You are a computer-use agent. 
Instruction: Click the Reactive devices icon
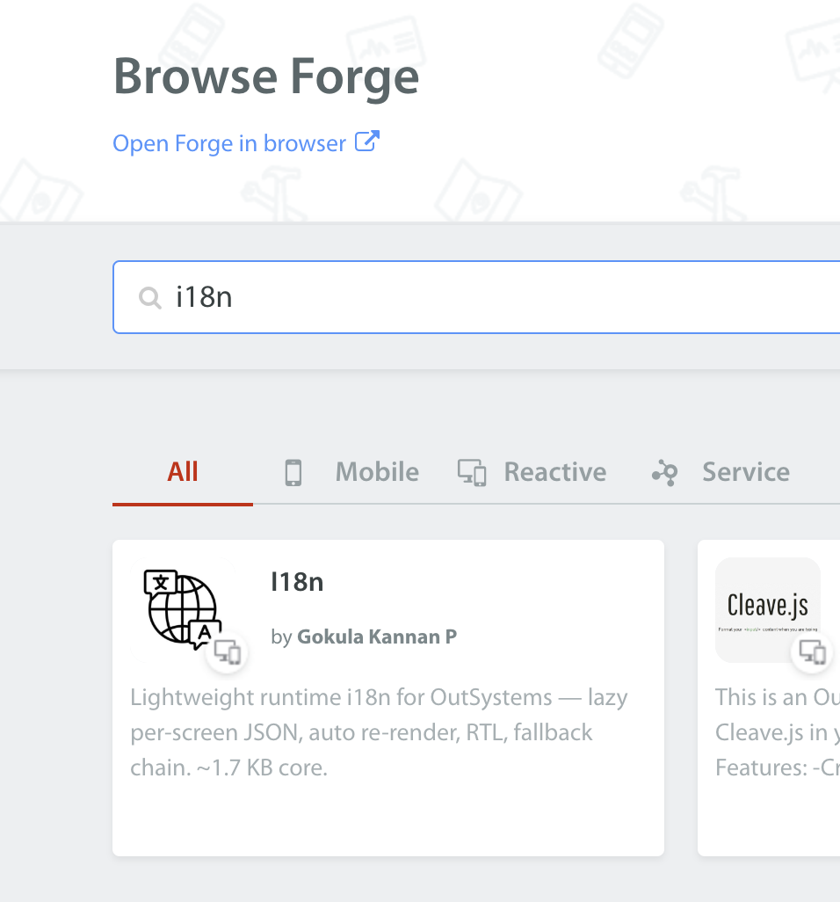(x=472, y=473)
